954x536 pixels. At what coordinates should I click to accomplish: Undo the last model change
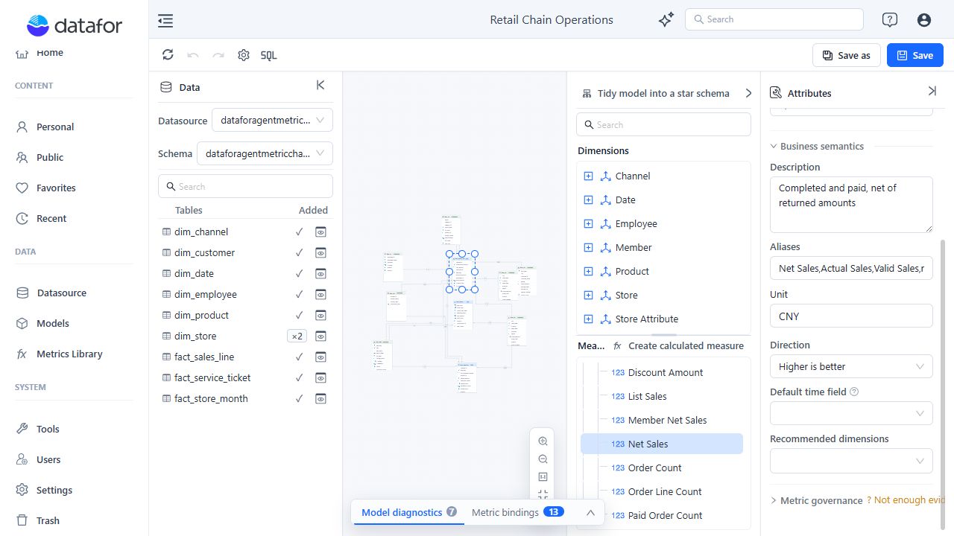point(193,55)
